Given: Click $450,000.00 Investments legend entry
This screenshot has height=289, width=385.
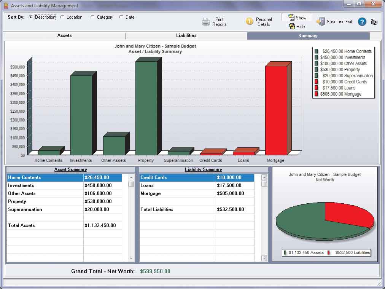Looking at the screenshot, I should click(x=343, y=57).
